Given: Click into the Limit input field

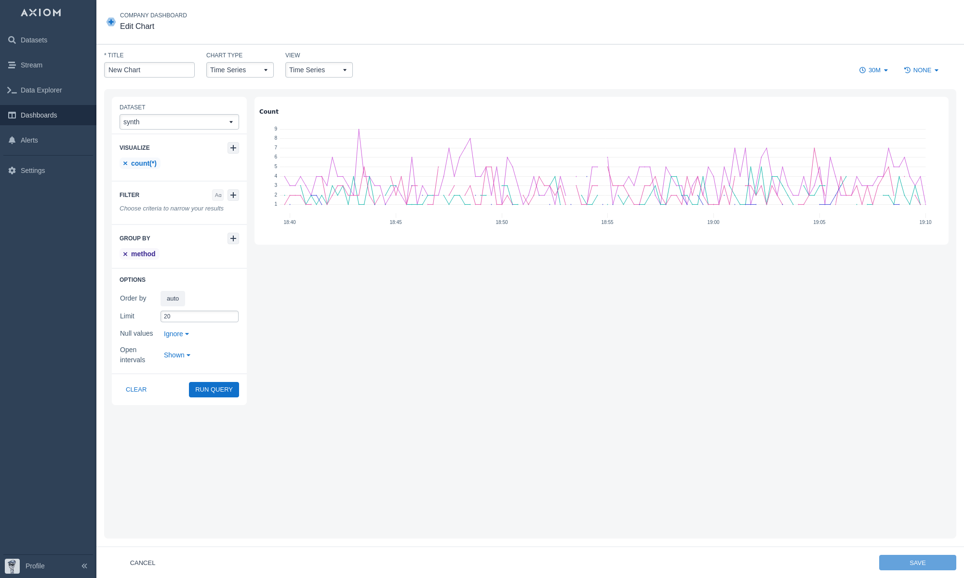Looking at the screenshot, I should point(199,316).
